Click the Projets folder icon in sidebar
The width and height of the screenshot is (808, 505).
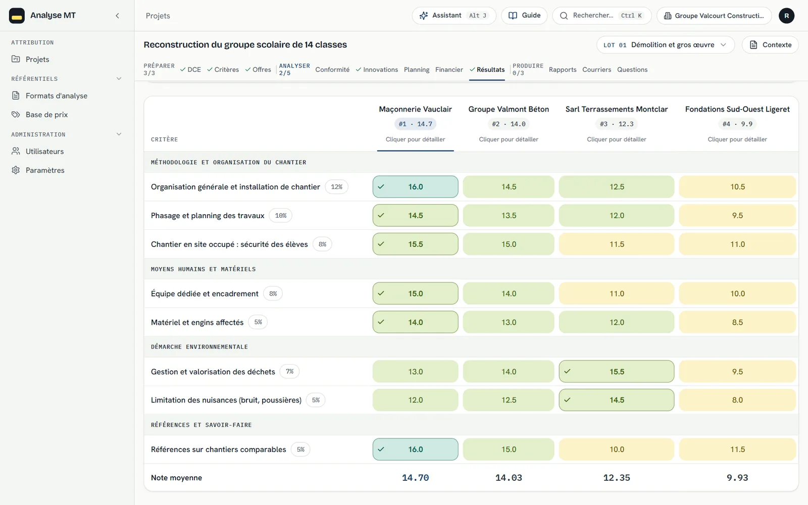coord(16,59)
